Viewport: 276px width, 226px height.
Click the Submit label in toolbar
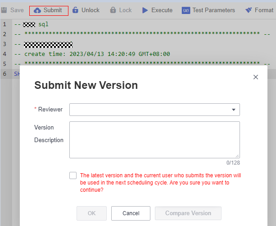tap(53, 10)
